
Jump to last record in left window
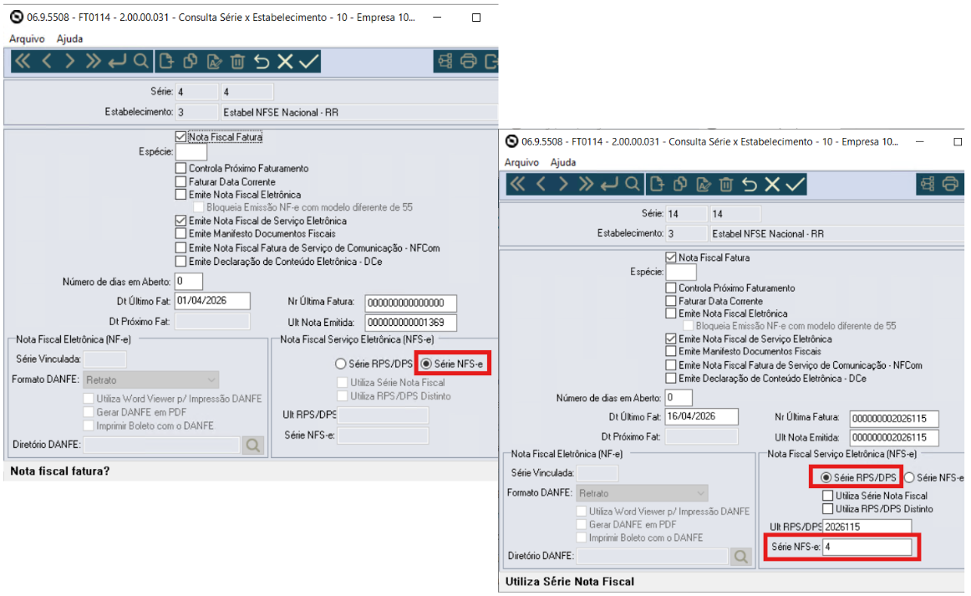94,61
